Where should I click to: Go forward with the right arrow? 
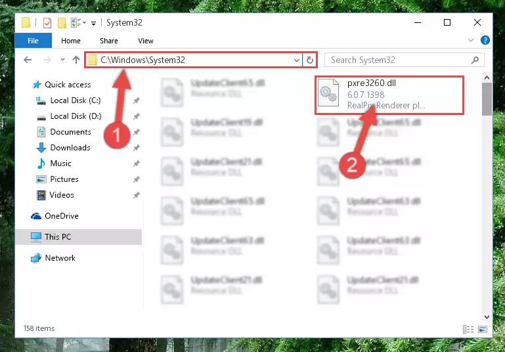(47, 60)
